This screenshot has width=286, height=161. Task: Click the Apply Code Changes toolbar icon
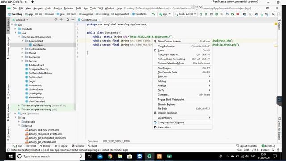tap(211, 14)
